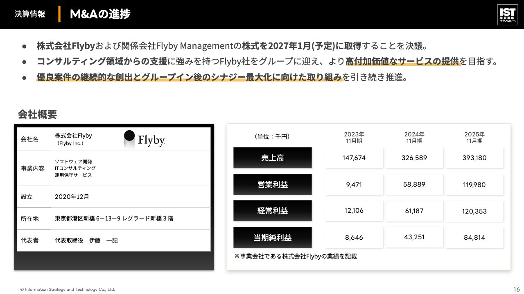Click the 2024 operating profit 58,889
This screenshot has height=294, width=524.
(414, 184)
